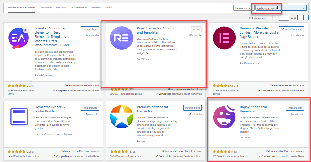Click Essential Addons five-star rating
This screenshot has height=162, width=311.
(17, 86)
